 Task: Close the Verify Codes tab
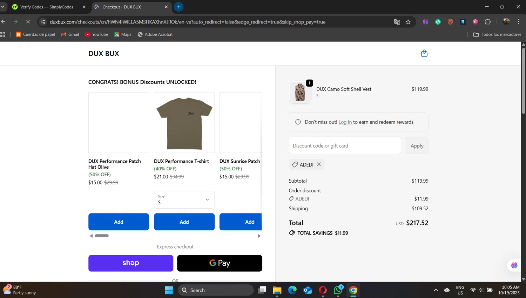click(84, 7)
